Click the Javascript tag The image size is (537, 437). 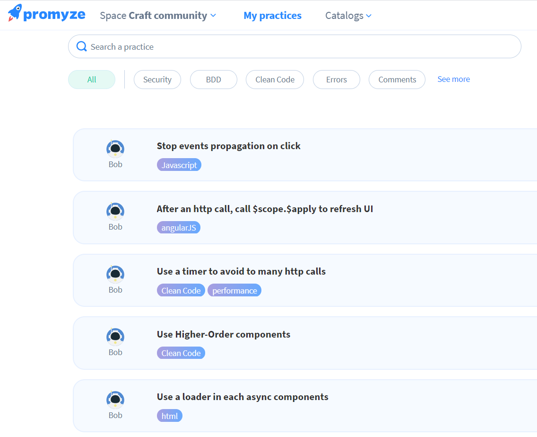(179, 165)
